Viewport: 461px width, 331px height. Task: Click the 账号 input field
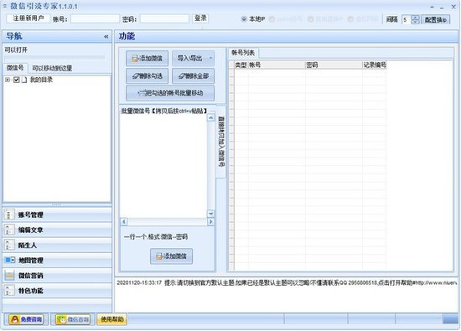pyautogui.click(x=95, y=19)
